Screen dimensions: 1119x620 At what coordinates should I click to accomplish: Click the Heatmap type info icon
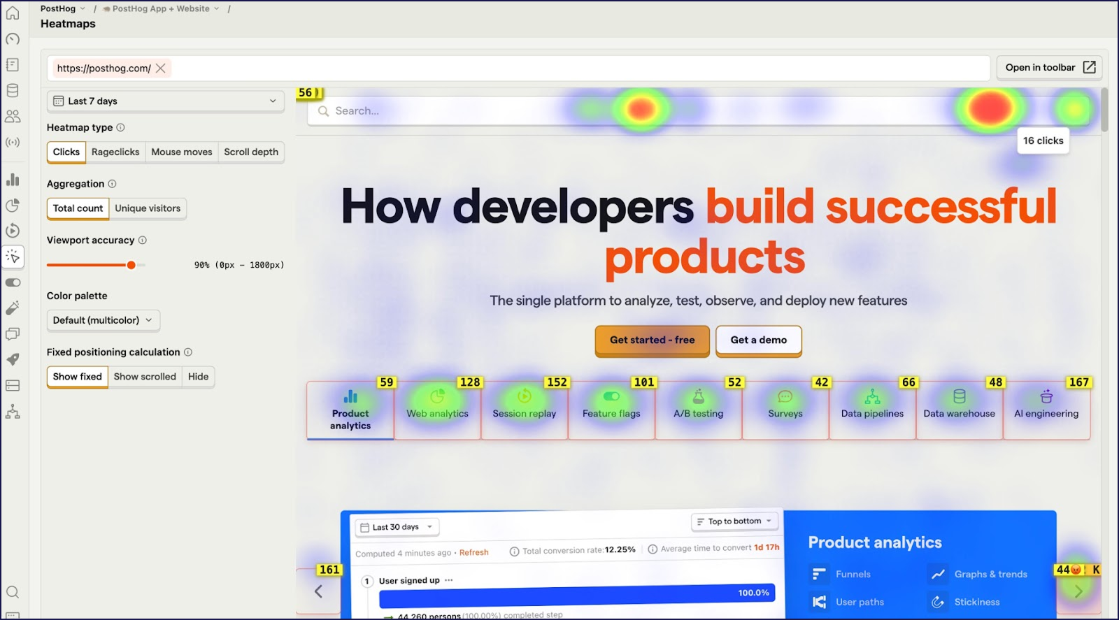point(120,127)
